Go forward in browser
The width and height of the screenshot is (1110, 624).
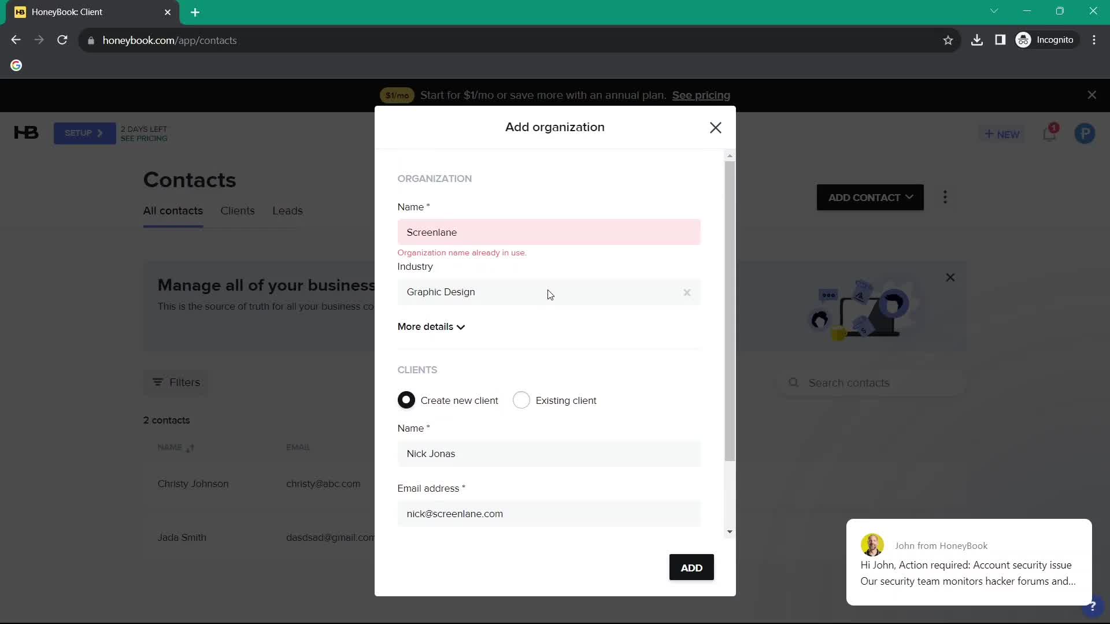39,40
